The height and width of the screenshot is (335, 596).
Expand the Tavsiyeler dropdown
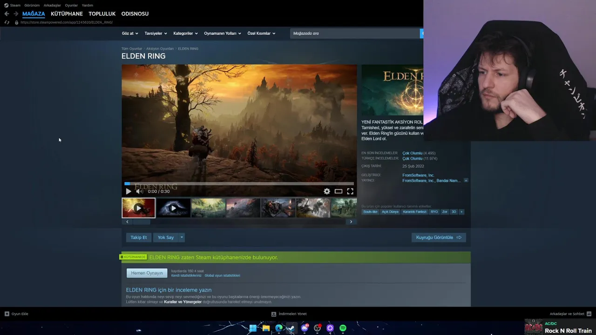(x=156, y=33)
